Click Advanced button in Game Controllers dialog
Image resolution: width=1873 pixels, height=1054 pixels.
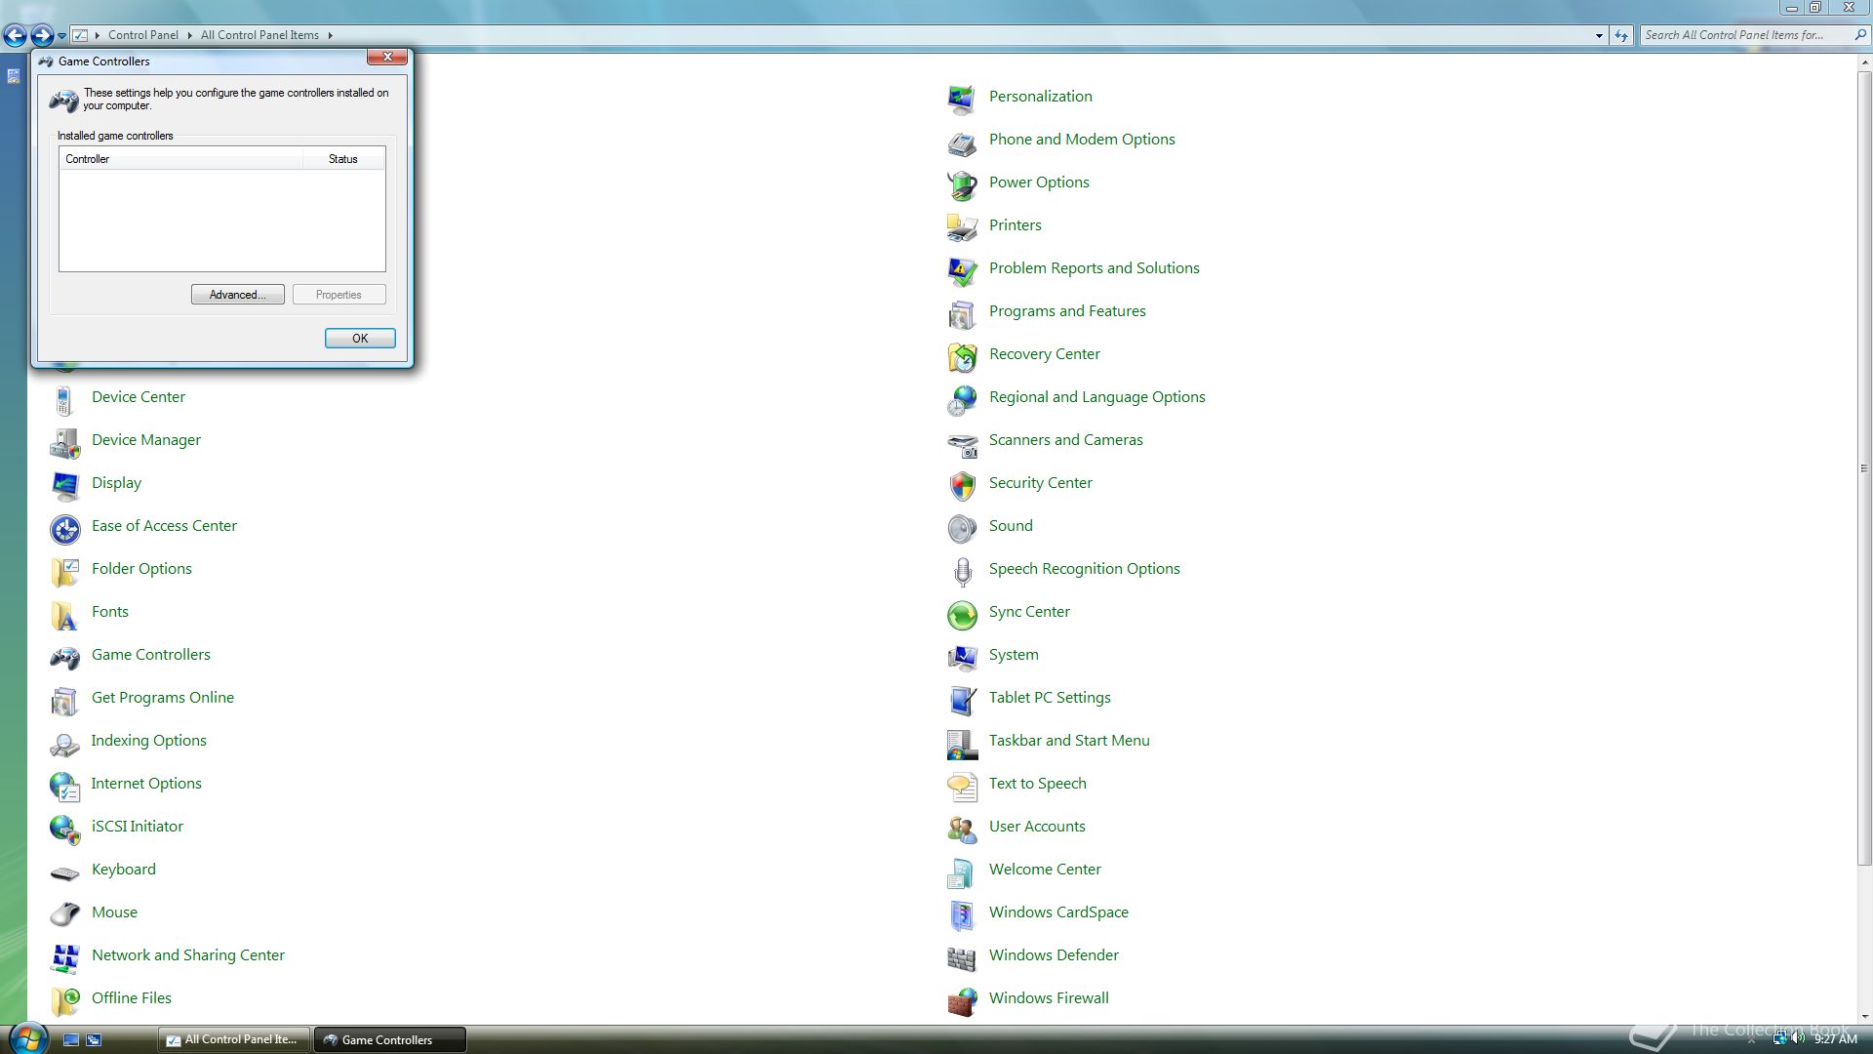coord(237,295)
